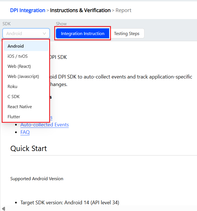197x211 pixels.
Task: Choose Flutter SDK option
Action: 14,117
